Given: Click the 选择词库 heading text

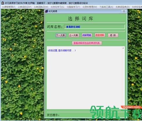Looking at the screenshot, I should pyautogui.click(x=80, y=19).
